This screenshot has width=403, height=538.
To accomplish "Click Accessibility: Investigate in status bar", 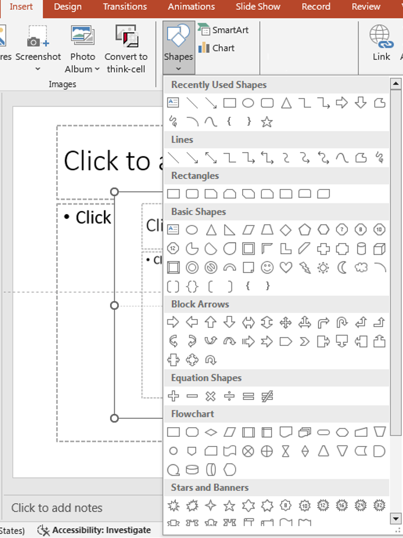I will click(94, 530).
